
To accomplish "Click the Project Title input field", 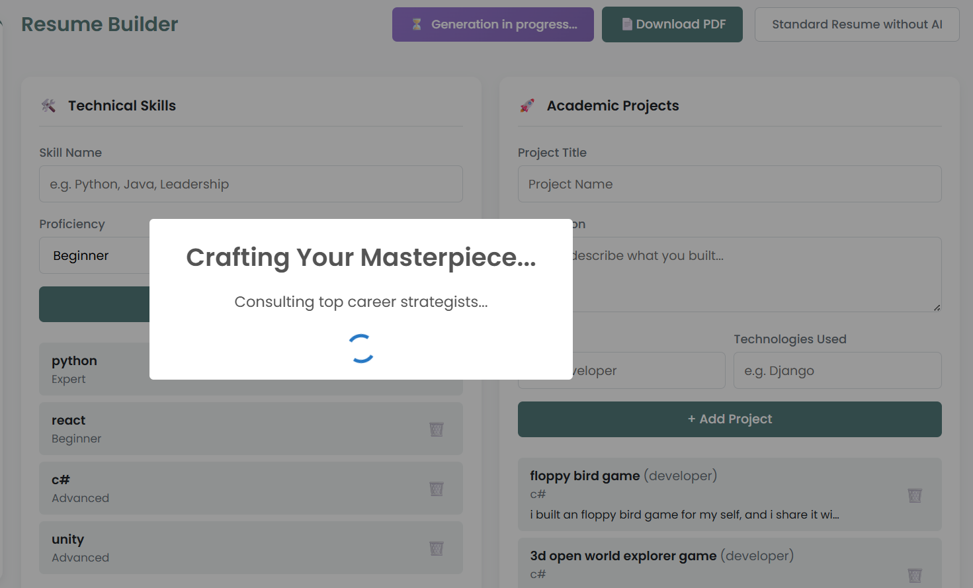I will pyautogui.click(x=730, y=185).
